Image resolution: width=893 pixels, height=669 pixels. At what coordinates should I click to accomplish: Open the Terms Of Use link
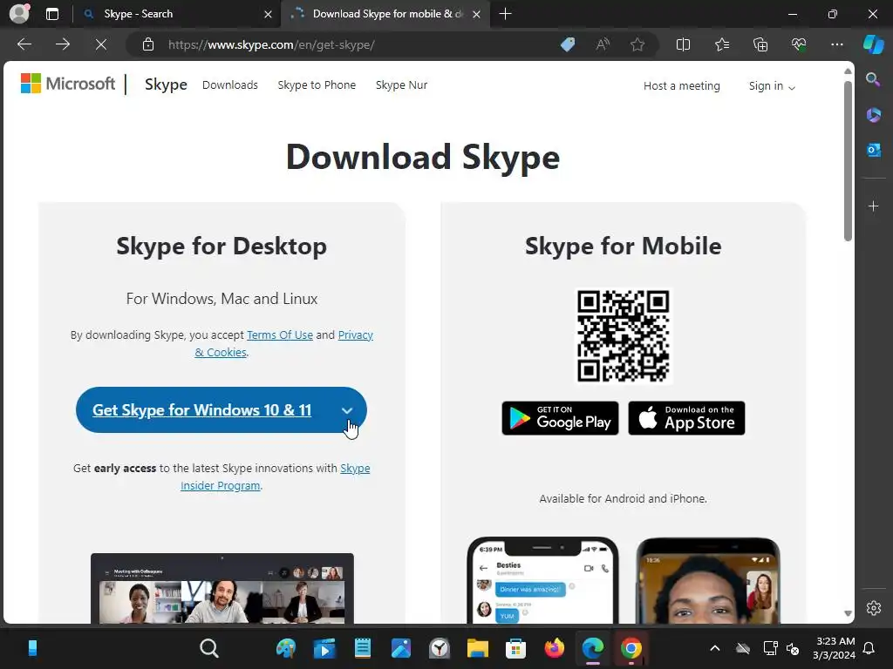(280, 335)
